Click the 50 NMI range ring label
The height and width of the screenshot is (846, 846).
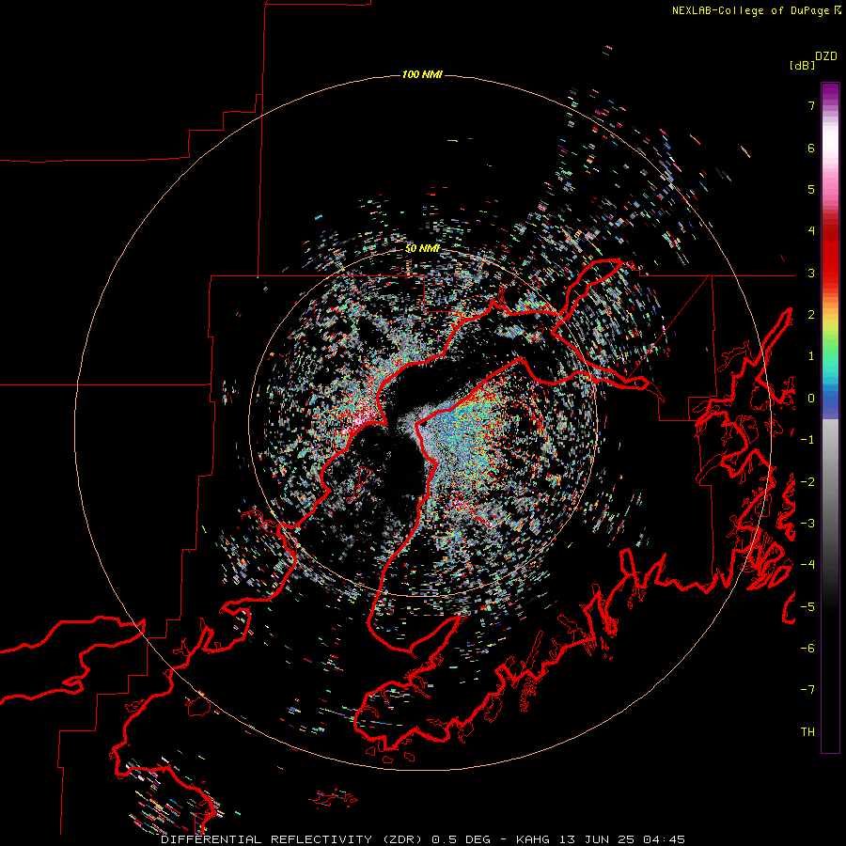422,248
